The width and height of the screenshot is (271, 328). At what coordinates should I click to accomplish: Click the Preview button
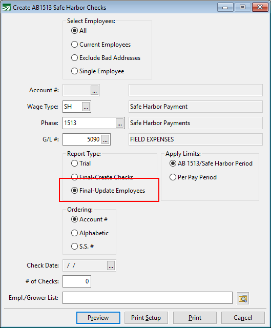click(x=98, y=318)
